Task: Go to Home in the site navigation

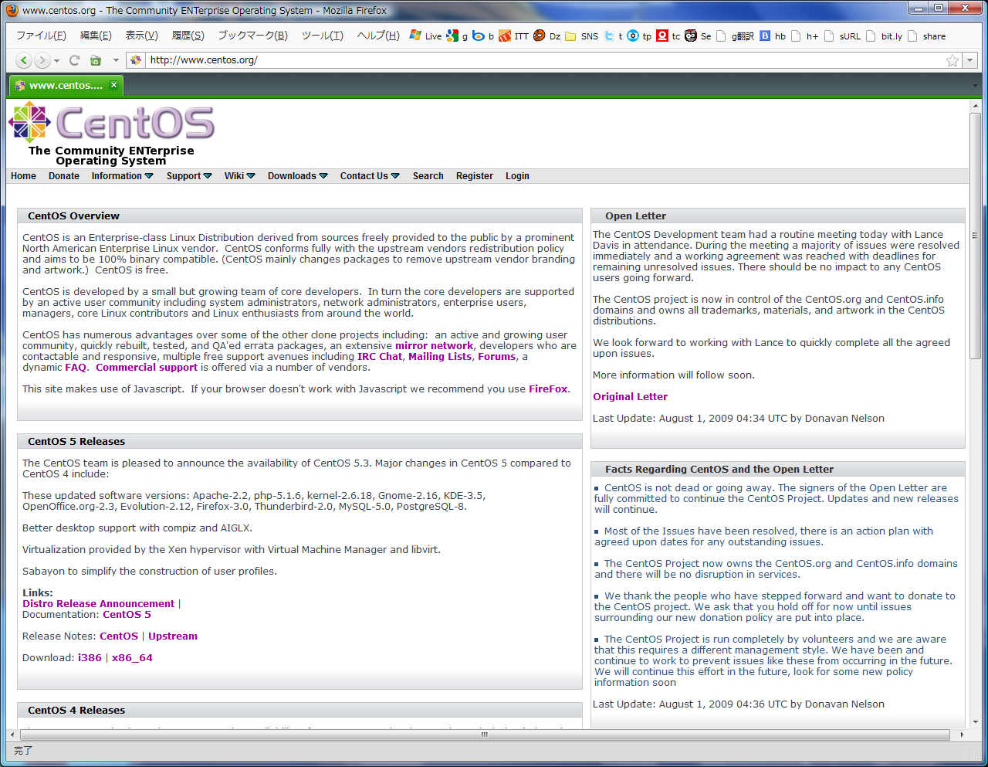Action: (x=23, y=176)
